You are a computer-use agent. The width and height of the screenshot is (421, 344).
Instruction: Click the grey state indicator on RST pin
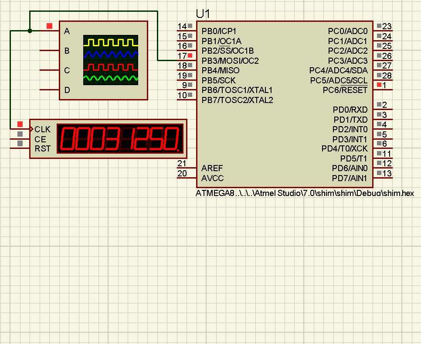pyautogui.click(x=20, y=143)
